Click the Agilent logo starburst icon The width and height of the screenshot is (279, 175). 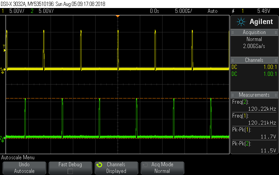pyautogui.click(x=241, y=22)
